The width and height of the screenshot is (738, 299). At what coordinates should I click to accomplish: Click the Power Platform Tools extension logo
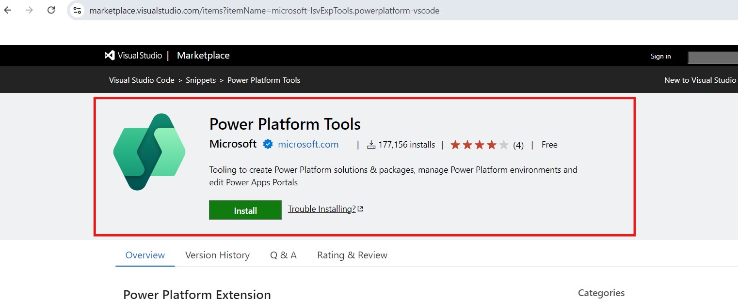coord(149,152)
